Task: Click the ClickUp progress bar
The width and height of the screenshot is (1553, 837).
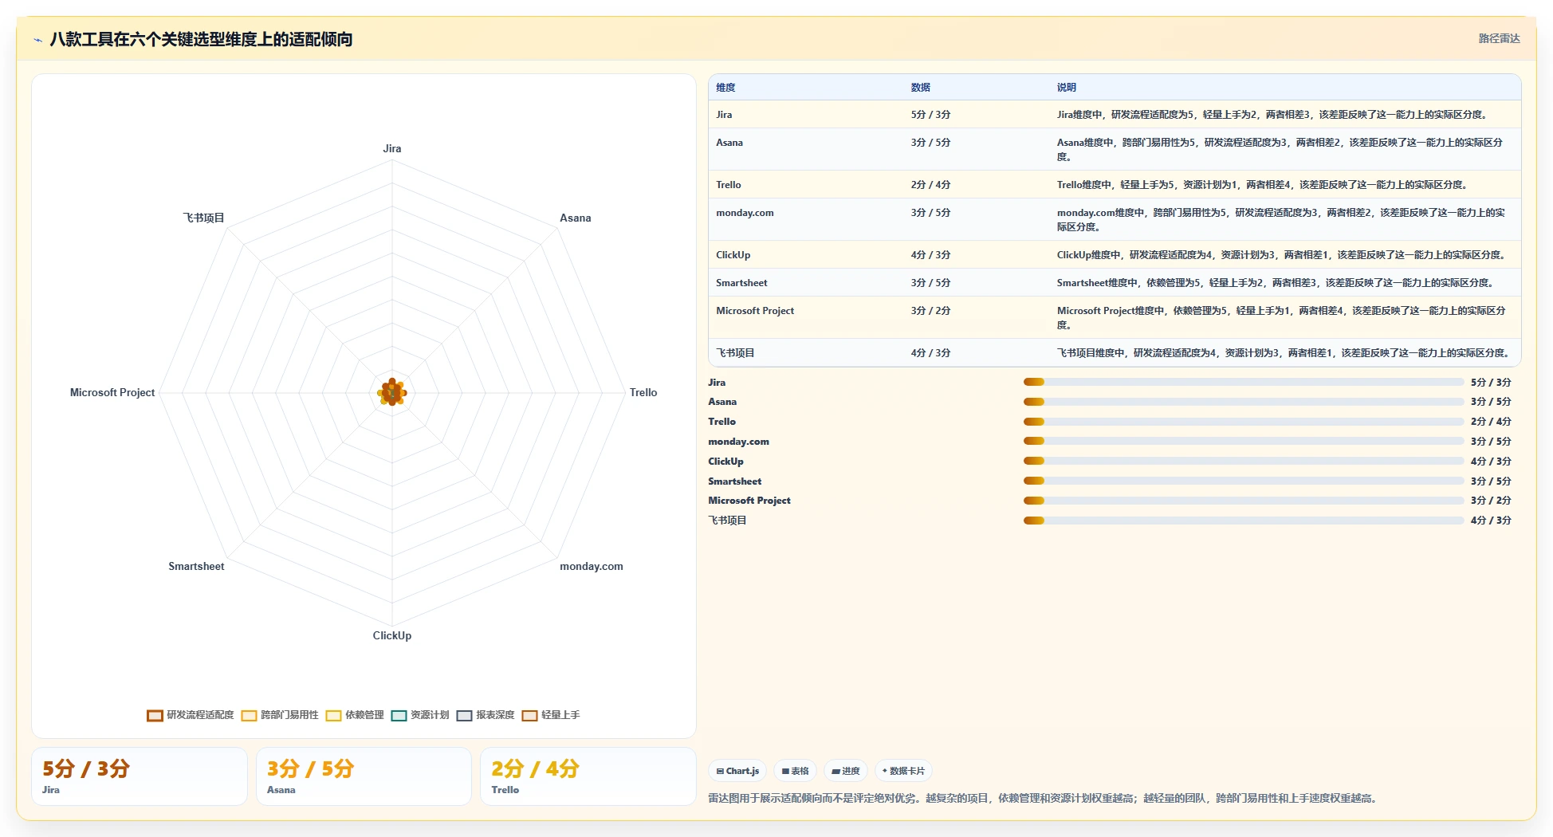Action: point(1244,461)
